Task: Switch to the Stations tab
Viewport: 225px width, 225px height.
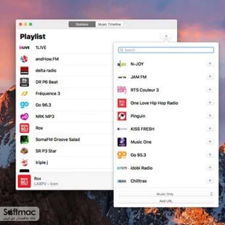Action: (x=82, y=25)
